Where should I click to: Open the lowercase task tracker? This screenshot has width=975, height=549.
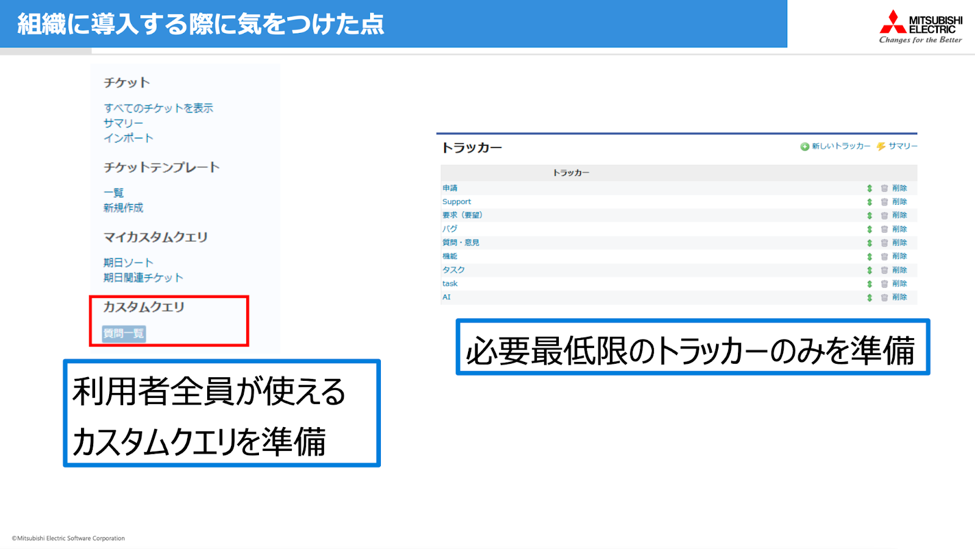tap(450, 283)
